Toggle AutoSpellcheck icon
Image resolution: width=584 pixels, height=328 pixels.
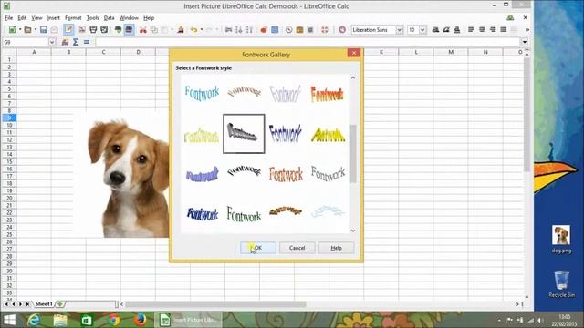(129, 30)
